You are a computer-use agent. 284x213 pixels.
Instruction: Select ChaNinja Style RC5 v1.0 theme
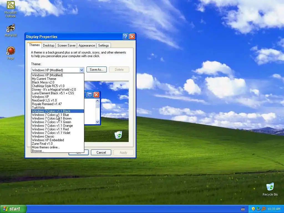(58, 86)
